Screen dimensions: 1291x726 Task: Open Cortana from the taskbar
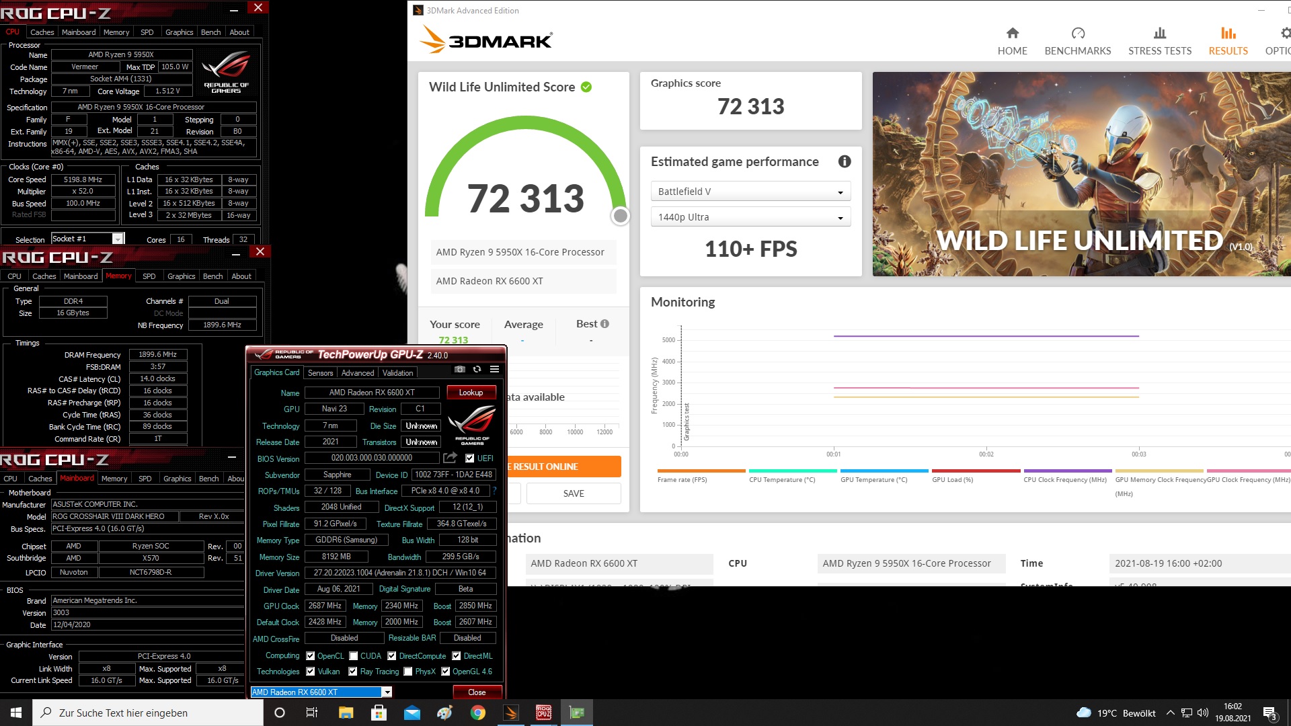280,713
